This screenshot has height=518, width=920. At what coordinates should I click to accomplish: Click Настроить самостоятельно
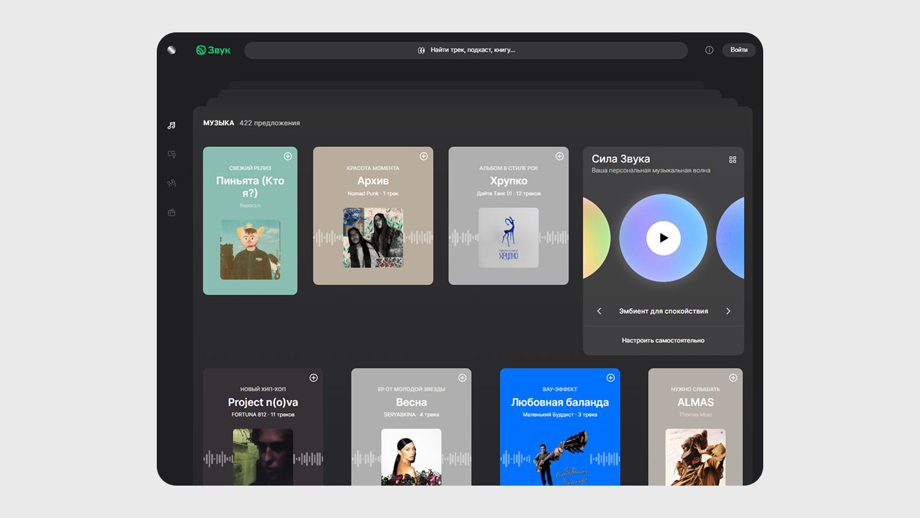click(x=663, y=341)
